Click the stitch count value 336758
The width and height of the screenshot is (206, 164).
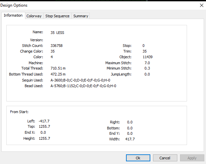coord(57,46)
